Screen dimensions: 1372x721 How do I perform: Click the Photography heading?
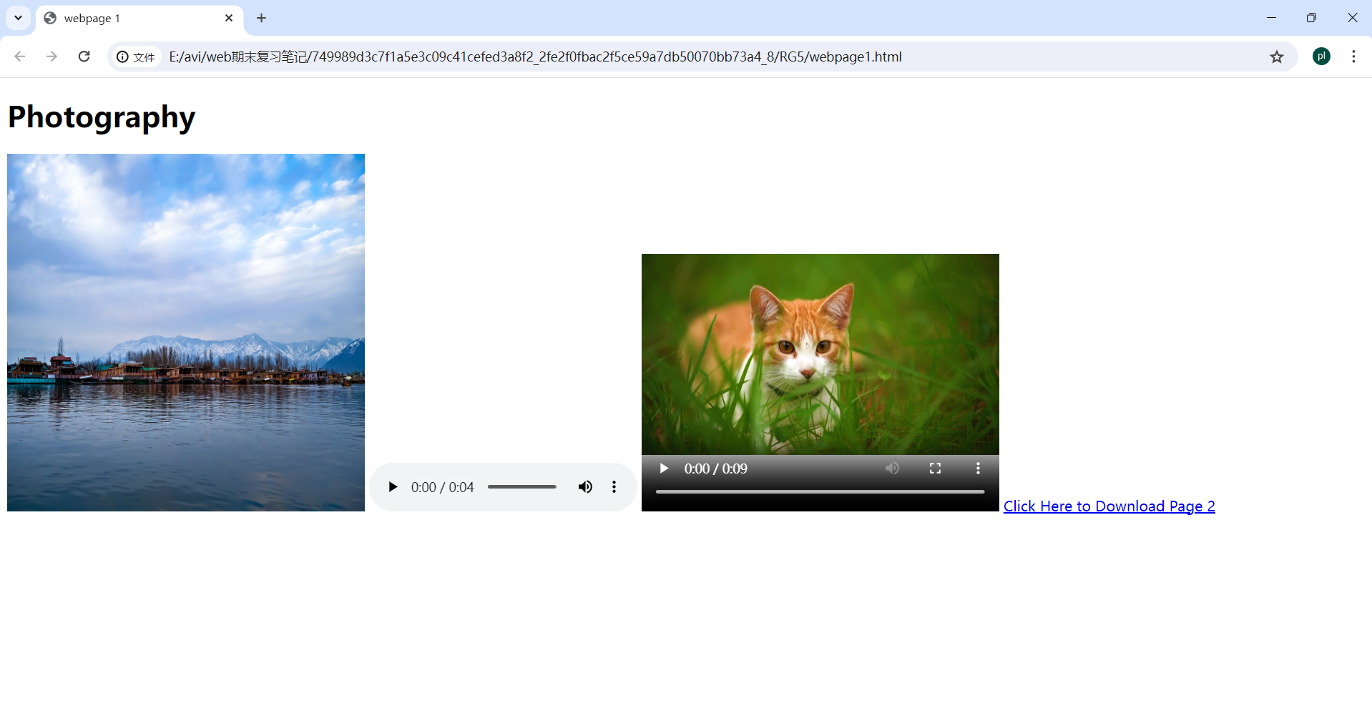(x=102, y=117)
